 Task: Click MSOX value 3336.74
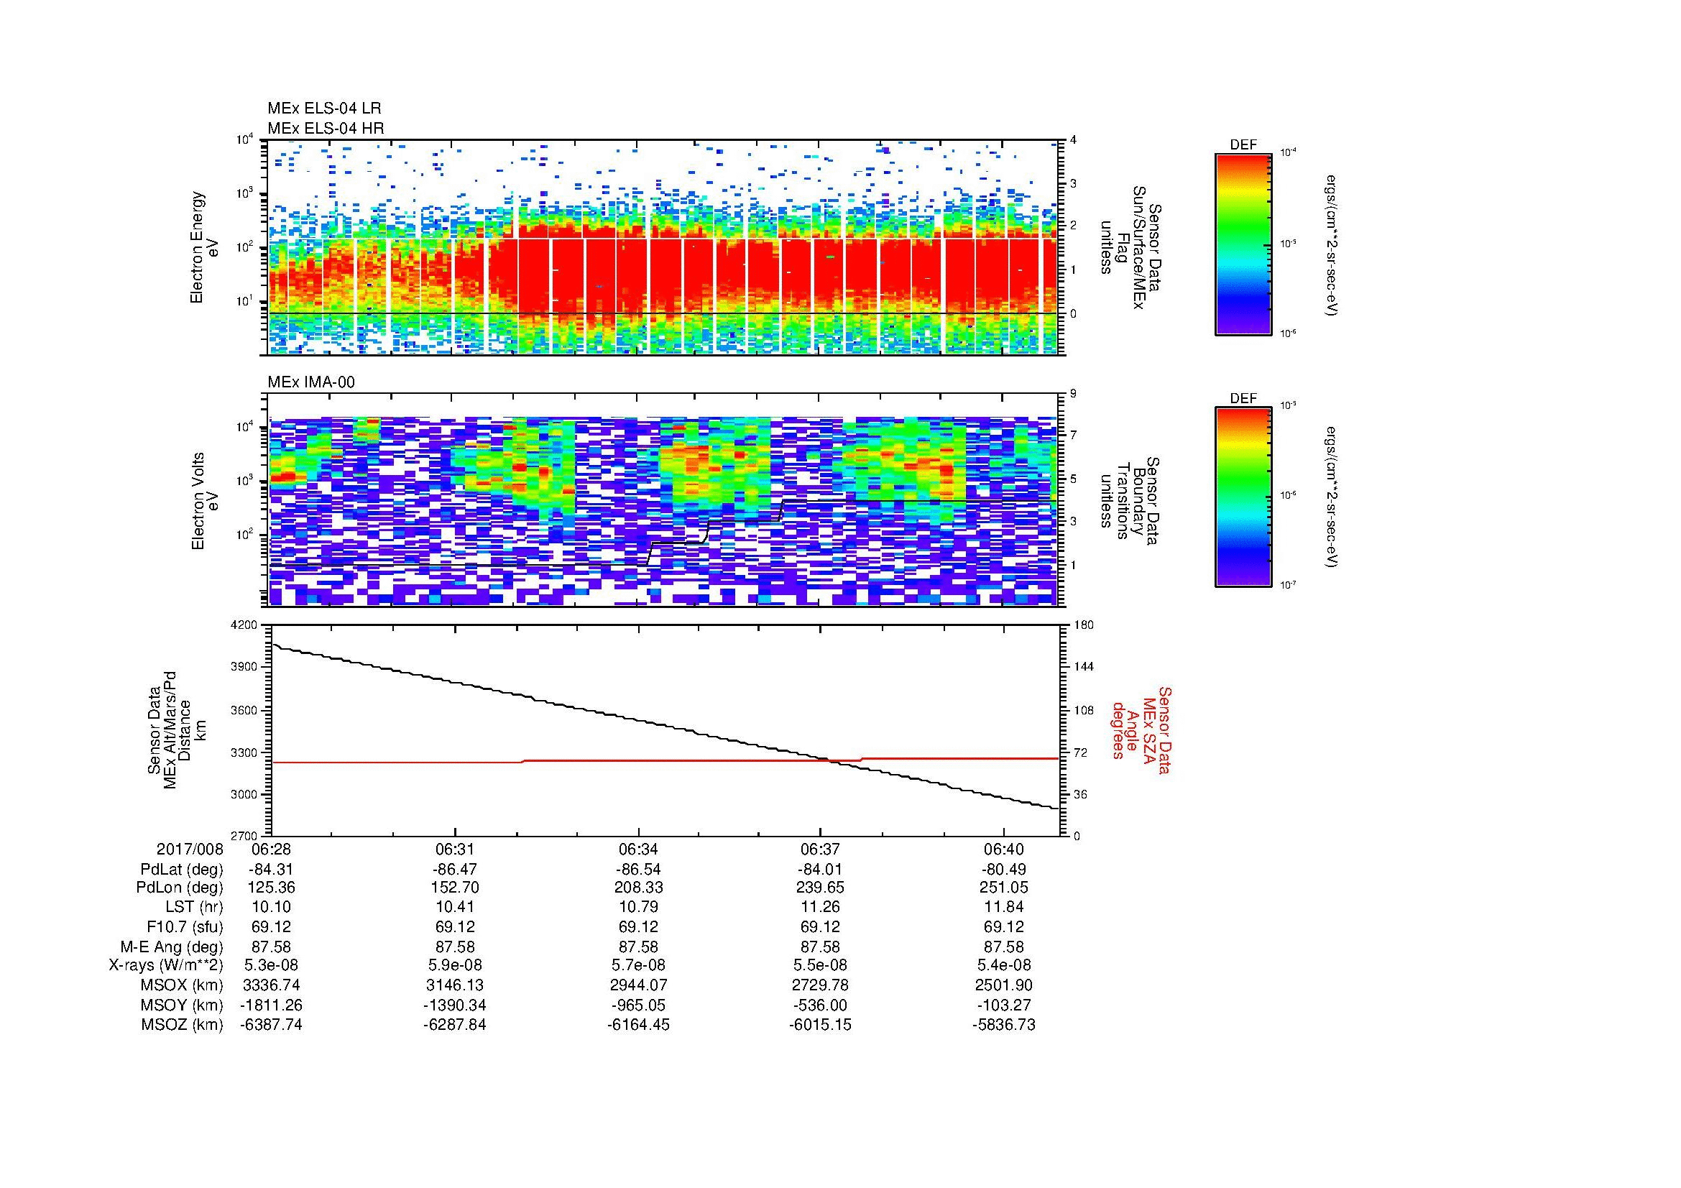click(271, 985)
